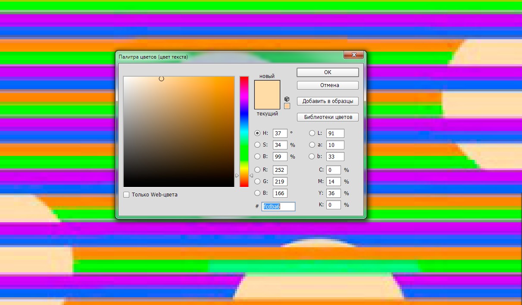Click the vertical hue spectrum slider

[x=244, y=131]
